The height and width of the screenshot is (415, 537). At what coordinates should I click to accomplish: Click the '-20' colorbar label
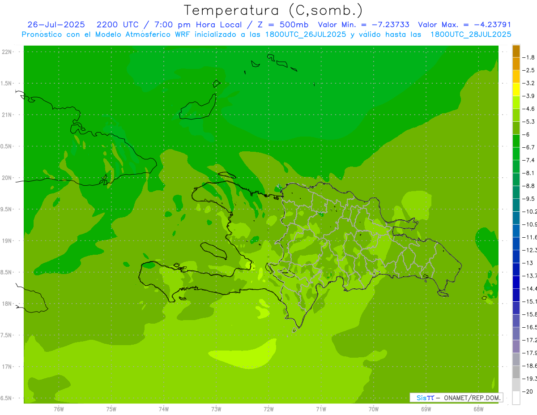point(528,392)
